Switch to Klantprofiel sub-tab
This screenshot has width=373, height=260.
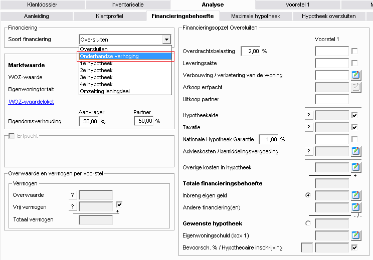coord(109,16)
